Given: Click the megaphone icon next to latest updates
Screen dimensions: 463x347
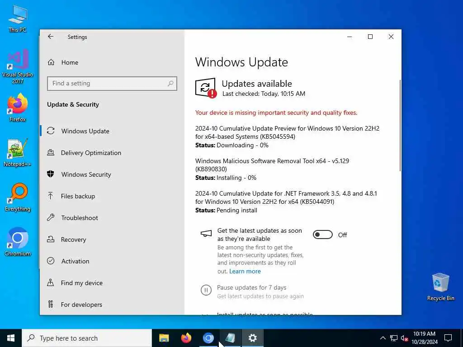Looking at the screenshot, I should point(206,234).
